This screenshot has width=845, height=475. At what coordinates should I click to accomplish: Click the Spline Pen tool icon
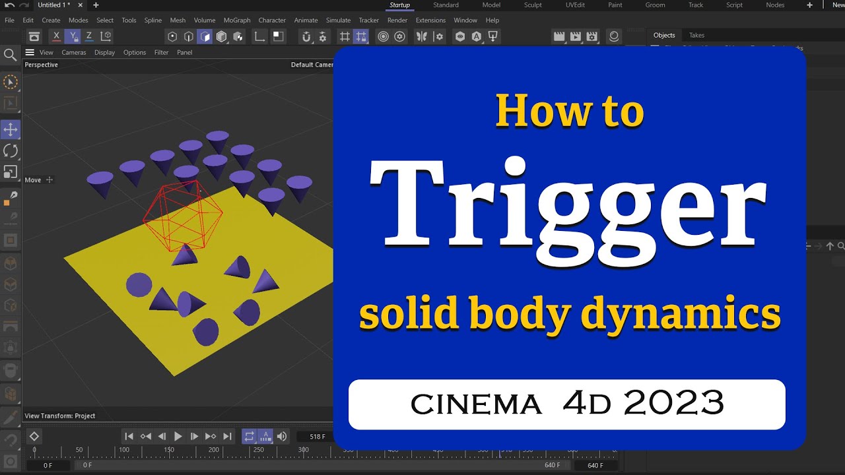[10, 198]
